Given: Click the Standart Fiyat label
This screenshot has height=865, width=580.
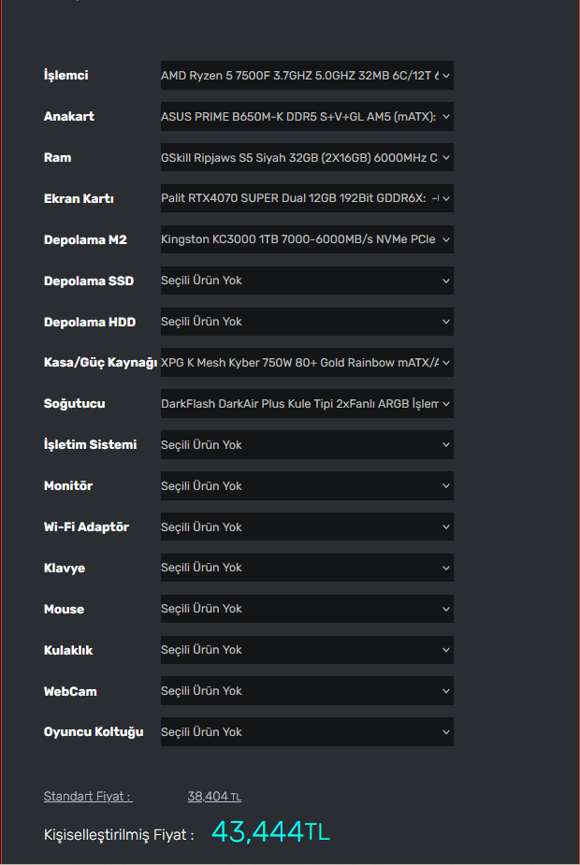Looking at the screenshot, I should [88, 797].
